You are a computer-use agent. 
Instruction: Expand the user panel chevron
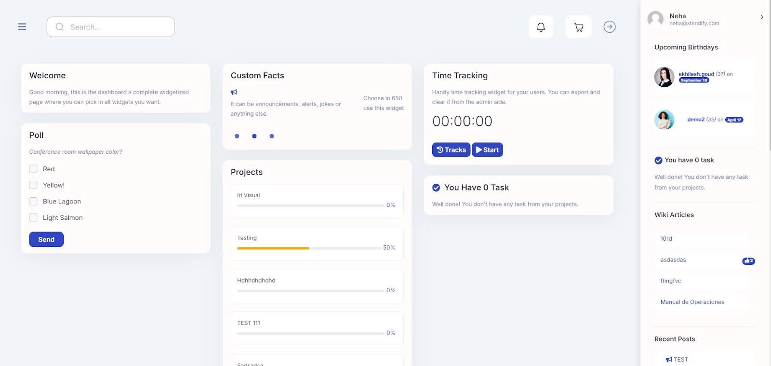[x=762, y=17]
